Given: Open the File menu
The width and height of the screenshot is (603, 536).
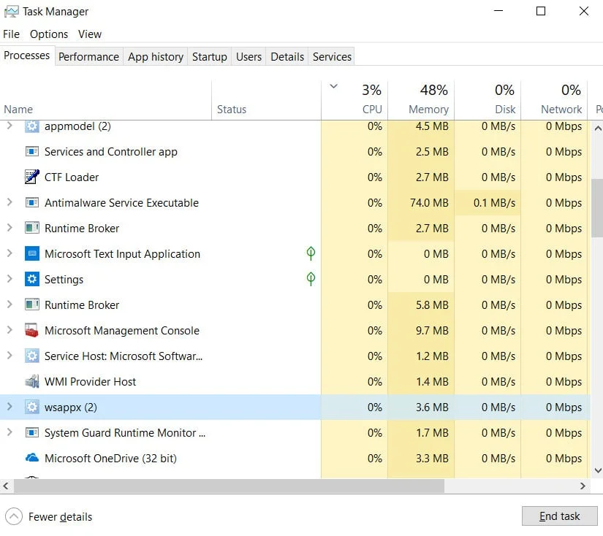Looking at the screenshot, I should point(11,34).
